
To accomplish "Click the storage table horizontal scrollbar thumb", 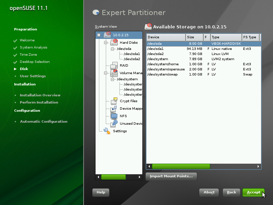I will pyautogui.click(x=181, y=166).
